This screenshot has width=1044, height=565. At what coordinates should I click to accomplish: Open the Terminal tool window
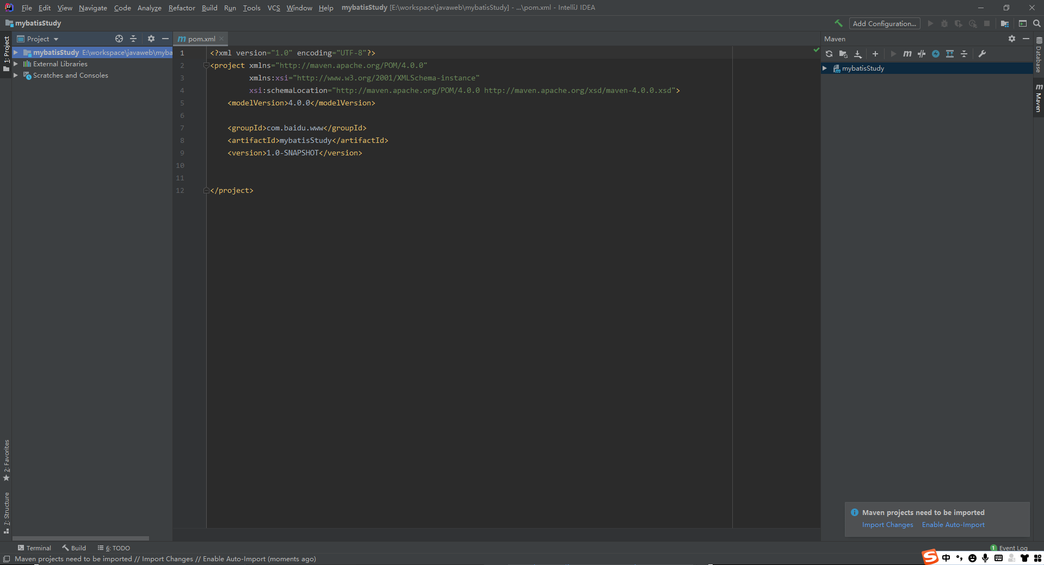click(34, 548)
